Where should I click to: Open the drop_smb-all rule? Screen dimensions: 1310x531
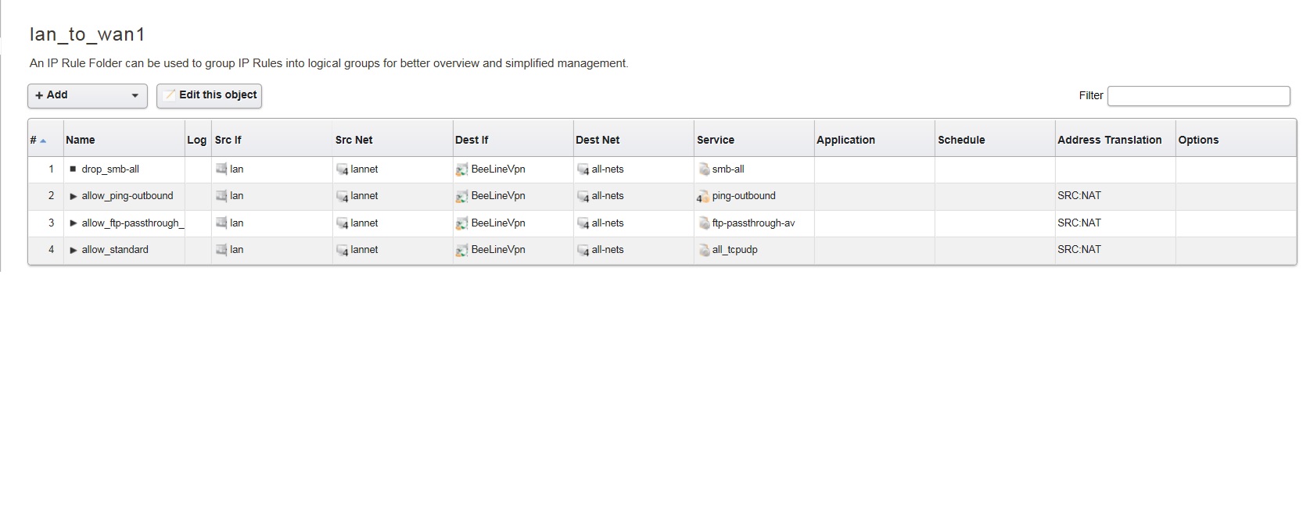tap(110, 169)
